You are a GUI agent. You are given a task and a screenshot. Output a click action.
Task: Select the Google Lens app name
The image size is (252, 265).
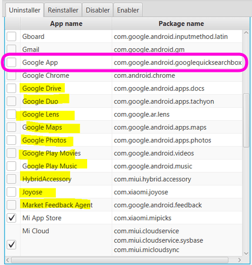pos(41,114)
